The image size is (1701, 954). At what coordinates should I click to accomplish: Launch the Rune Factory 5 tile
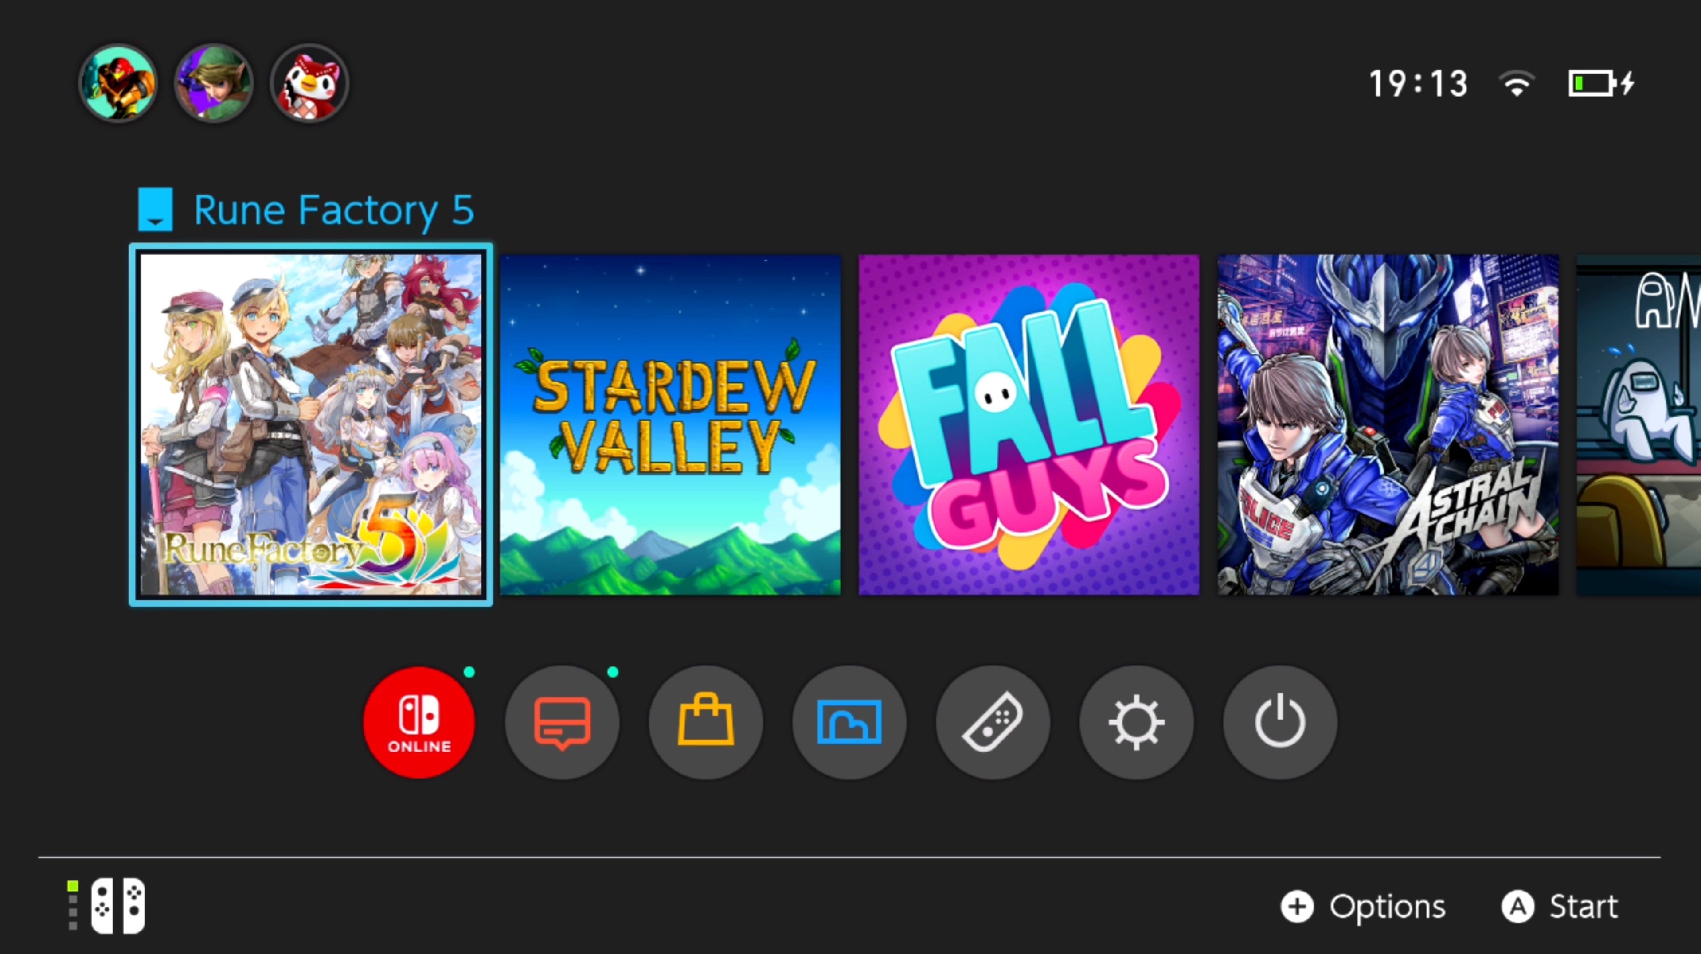click(311, 425)
